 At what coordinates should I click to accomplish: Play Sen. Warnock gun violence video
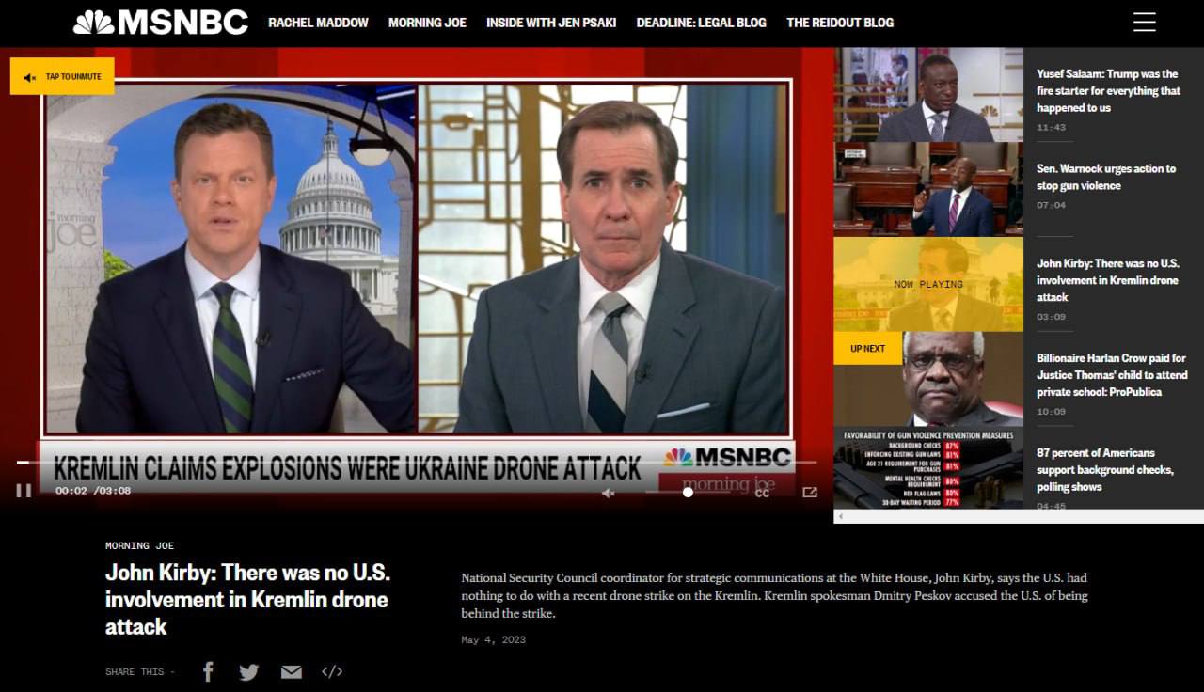(927, 189)
